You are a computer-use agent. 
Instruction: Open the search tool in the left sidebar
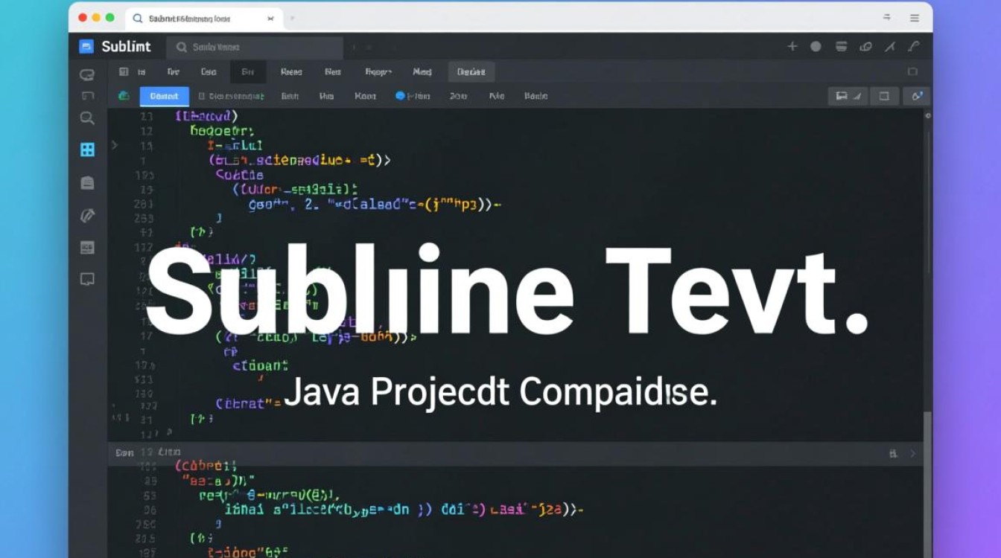[87, 118]
